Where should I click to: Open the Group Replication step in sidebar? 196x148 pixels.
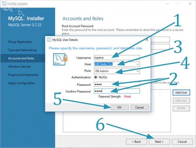point(20,42)
